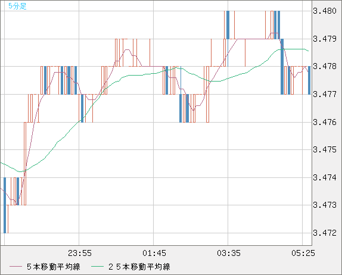Click the 5本移動平均線 legend text
Screen dimensions: 342x275
coord(54,267)
